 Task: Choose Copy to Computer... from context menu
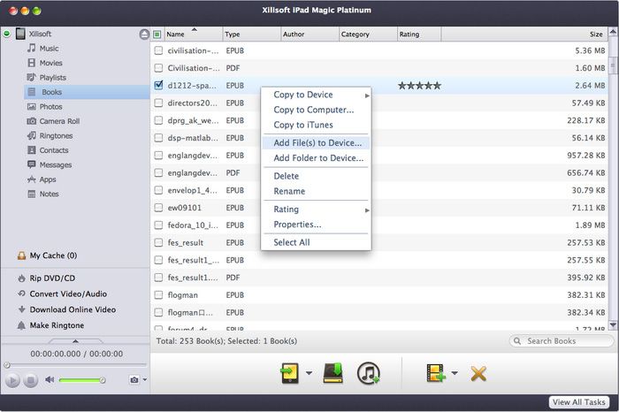coord(314,111)
